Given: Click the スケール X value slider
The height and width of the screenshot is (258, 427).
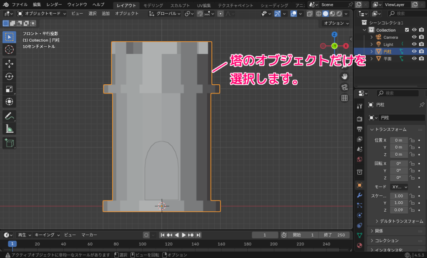Looking at the screenshot, I should coord(399,195).
